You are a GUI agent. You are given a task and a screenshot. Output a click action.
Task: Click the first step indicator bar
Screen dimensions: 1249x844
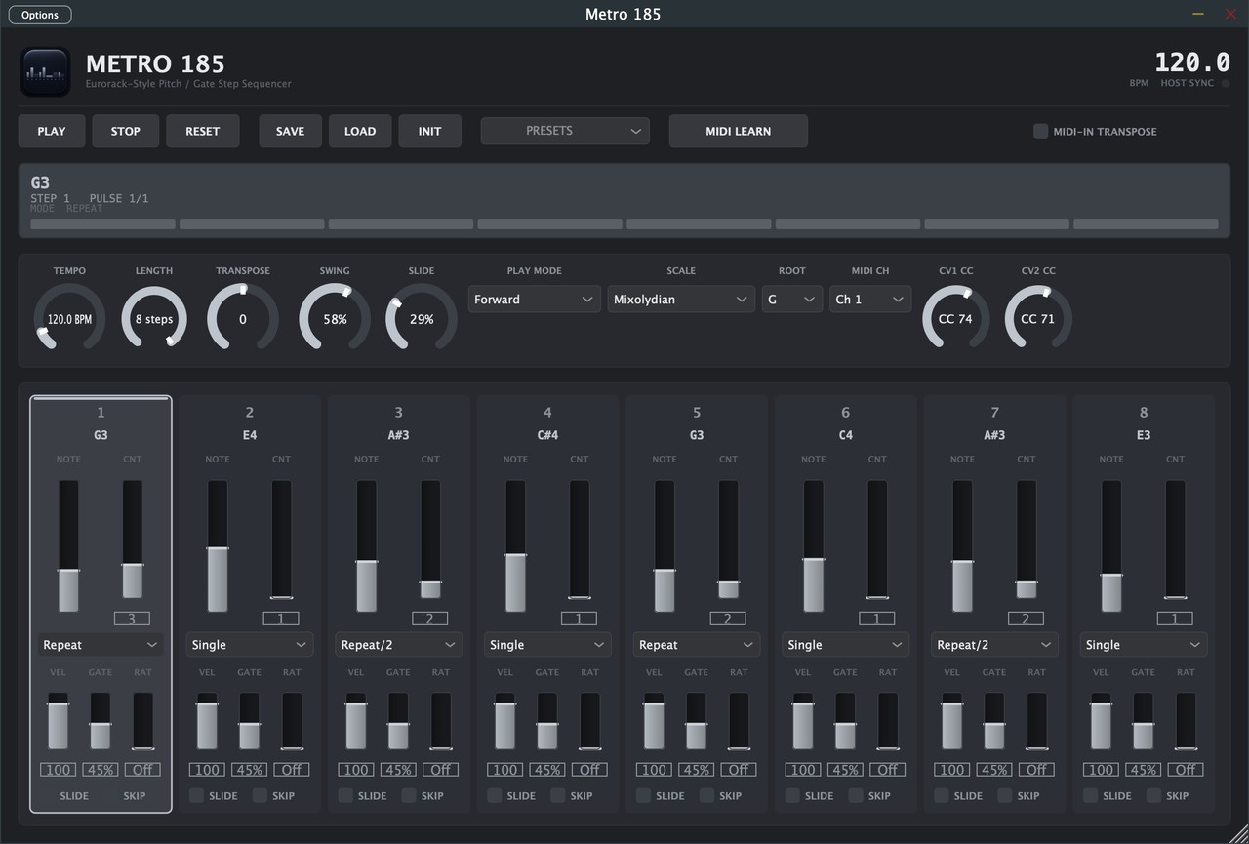coord(102,223)
